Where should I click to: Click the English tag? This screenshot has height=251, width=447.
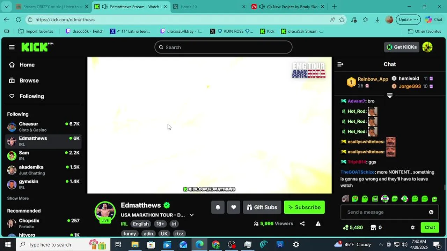tap(141, 224)
